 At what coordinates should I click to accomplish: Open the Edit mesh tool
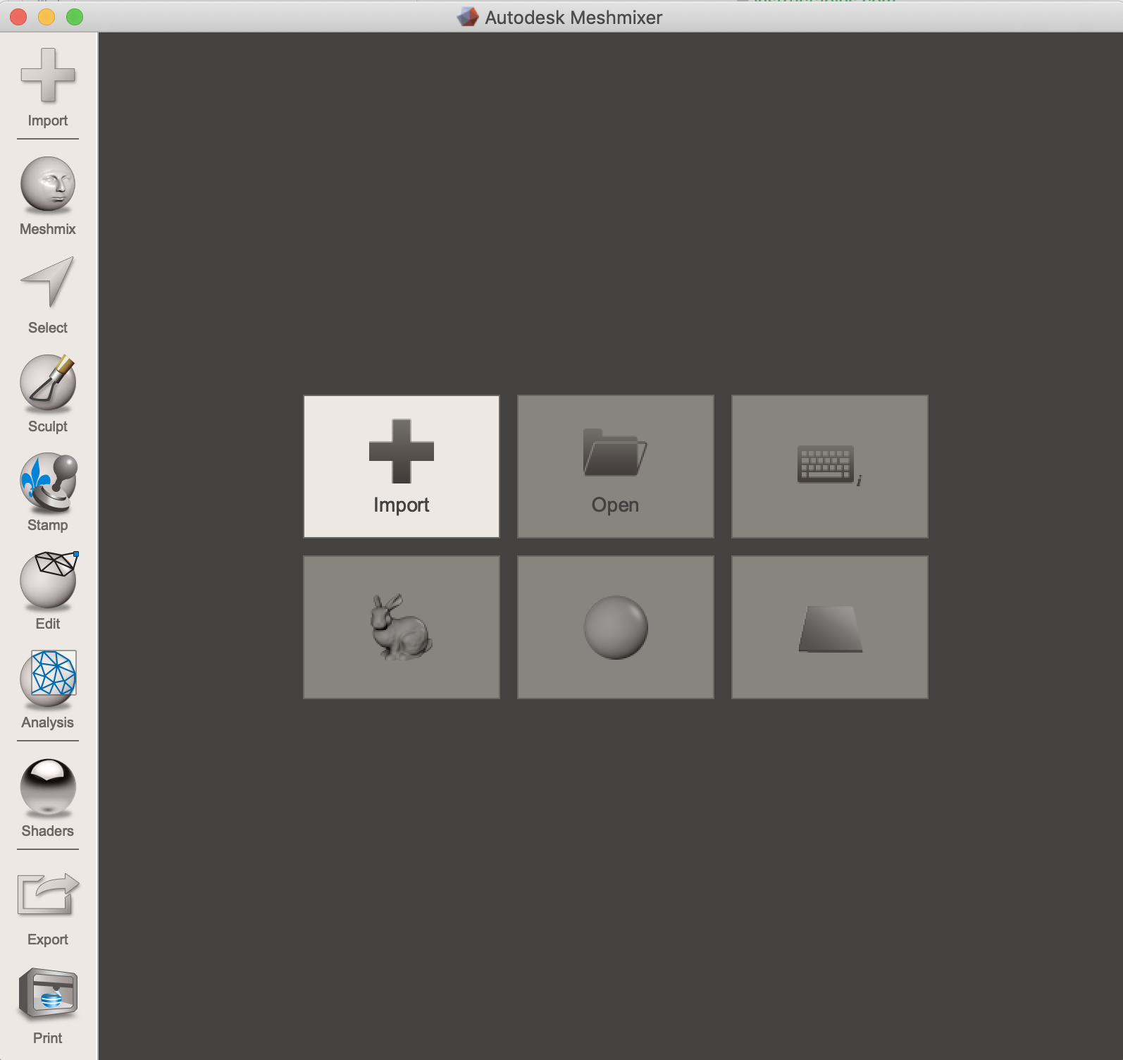point(48,591)
